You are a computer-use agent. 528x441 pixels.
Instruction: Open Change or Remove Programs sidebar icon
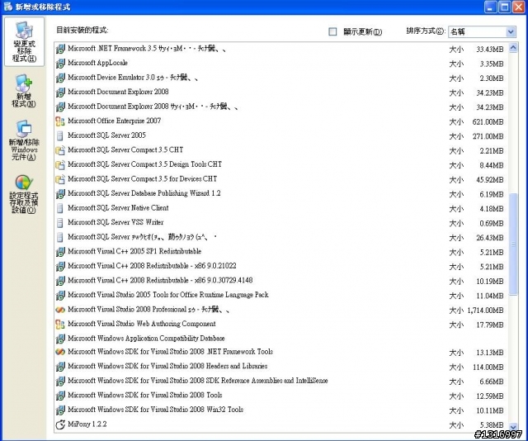(x=24, y=41)
